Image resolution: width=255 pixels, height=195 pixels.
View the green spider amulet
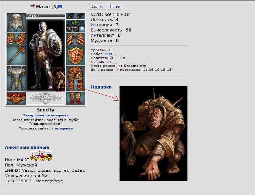(x=75, y=23)
